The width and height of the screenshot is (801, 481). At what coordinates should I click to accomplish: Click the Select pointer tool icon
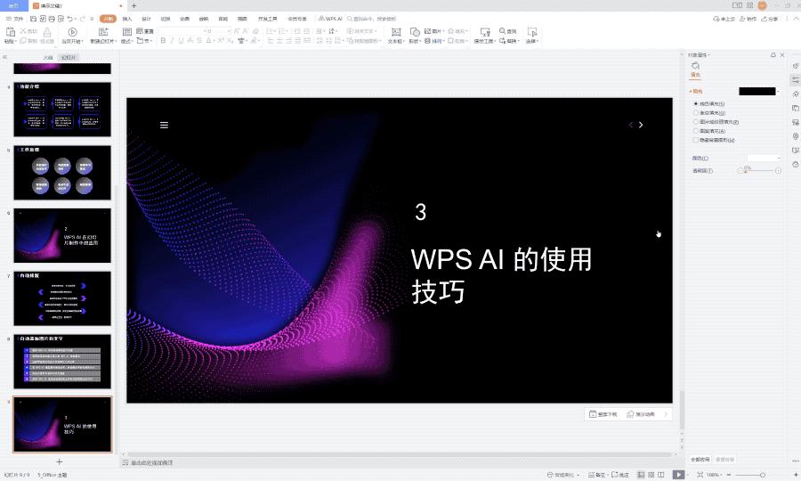coord(532,32)
